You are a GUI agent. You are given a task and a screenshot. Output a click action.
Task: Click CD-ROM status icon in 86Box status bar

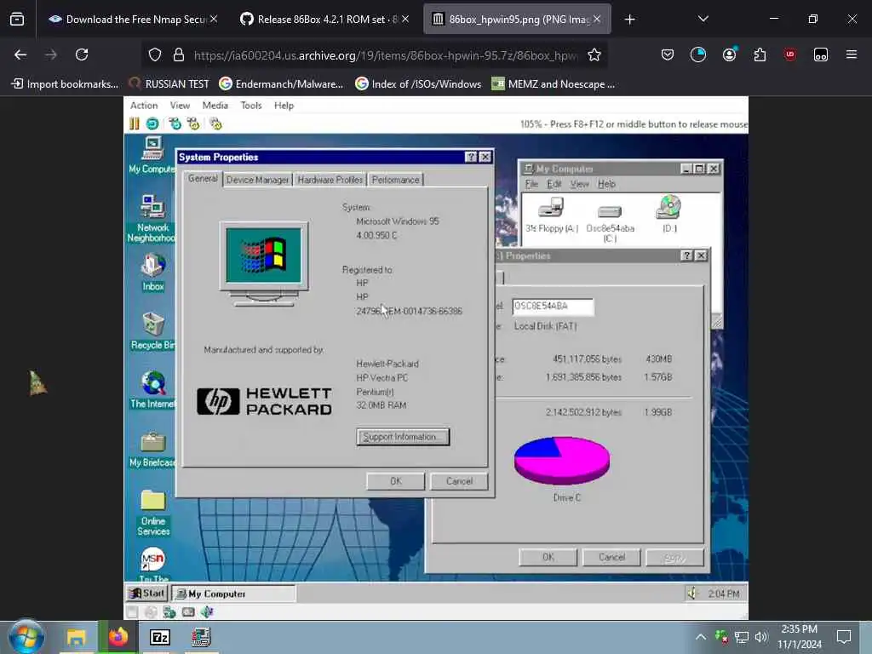click(151, 611)
